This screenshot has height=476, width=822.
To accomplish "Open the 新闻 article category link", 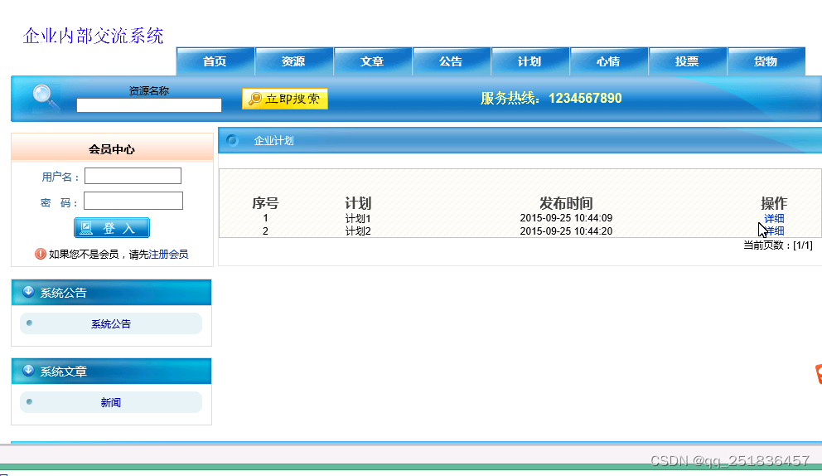I will (x=110, y=402).
